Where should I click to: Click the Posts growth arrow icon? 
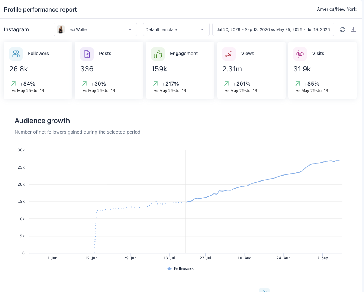pyautogui.click(x=84, y=84)
